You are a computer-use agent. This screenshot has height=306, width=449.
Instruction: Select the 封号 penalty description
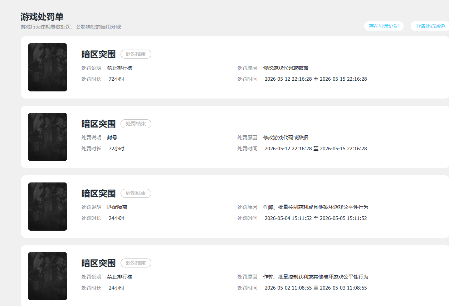(x=112, y=137)
